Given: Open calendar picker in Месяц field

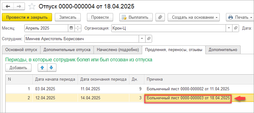Looking at the screenshot, I should click(71, 28).
